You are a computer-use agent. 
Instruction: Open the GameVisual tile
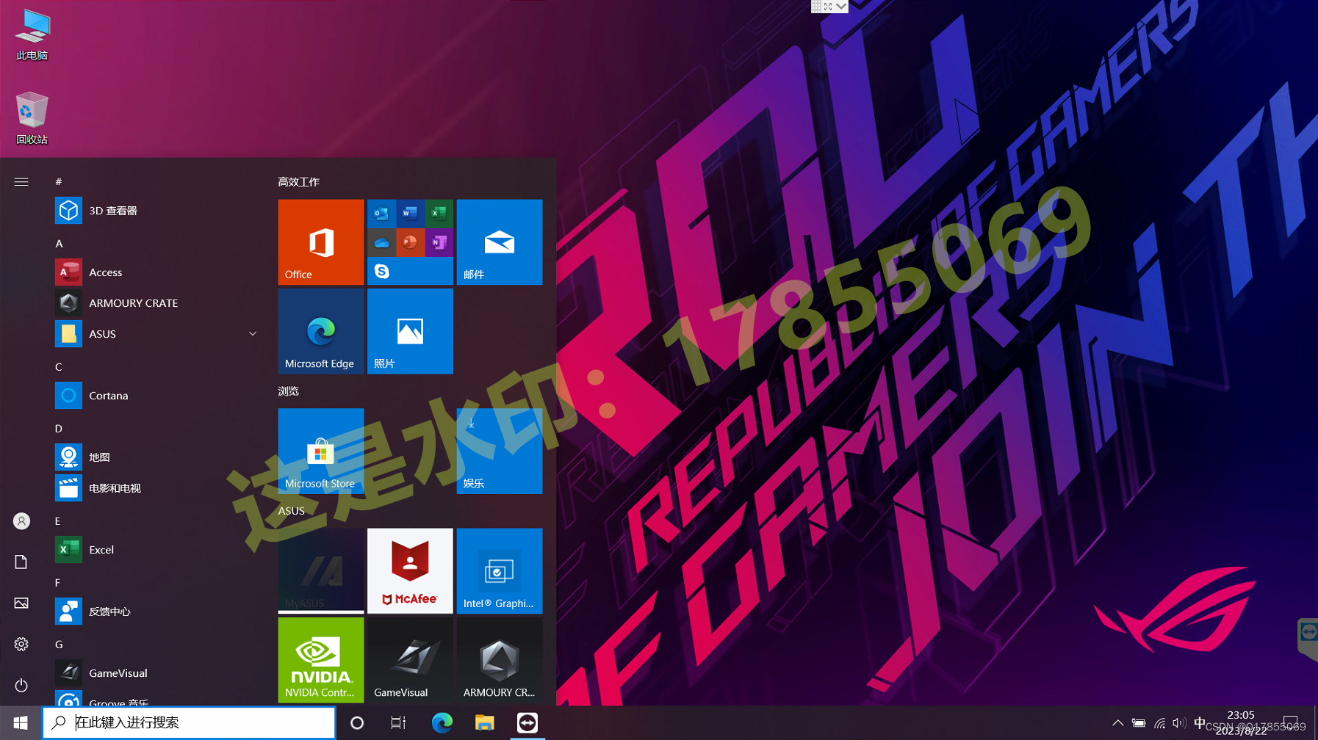point(410,660)
